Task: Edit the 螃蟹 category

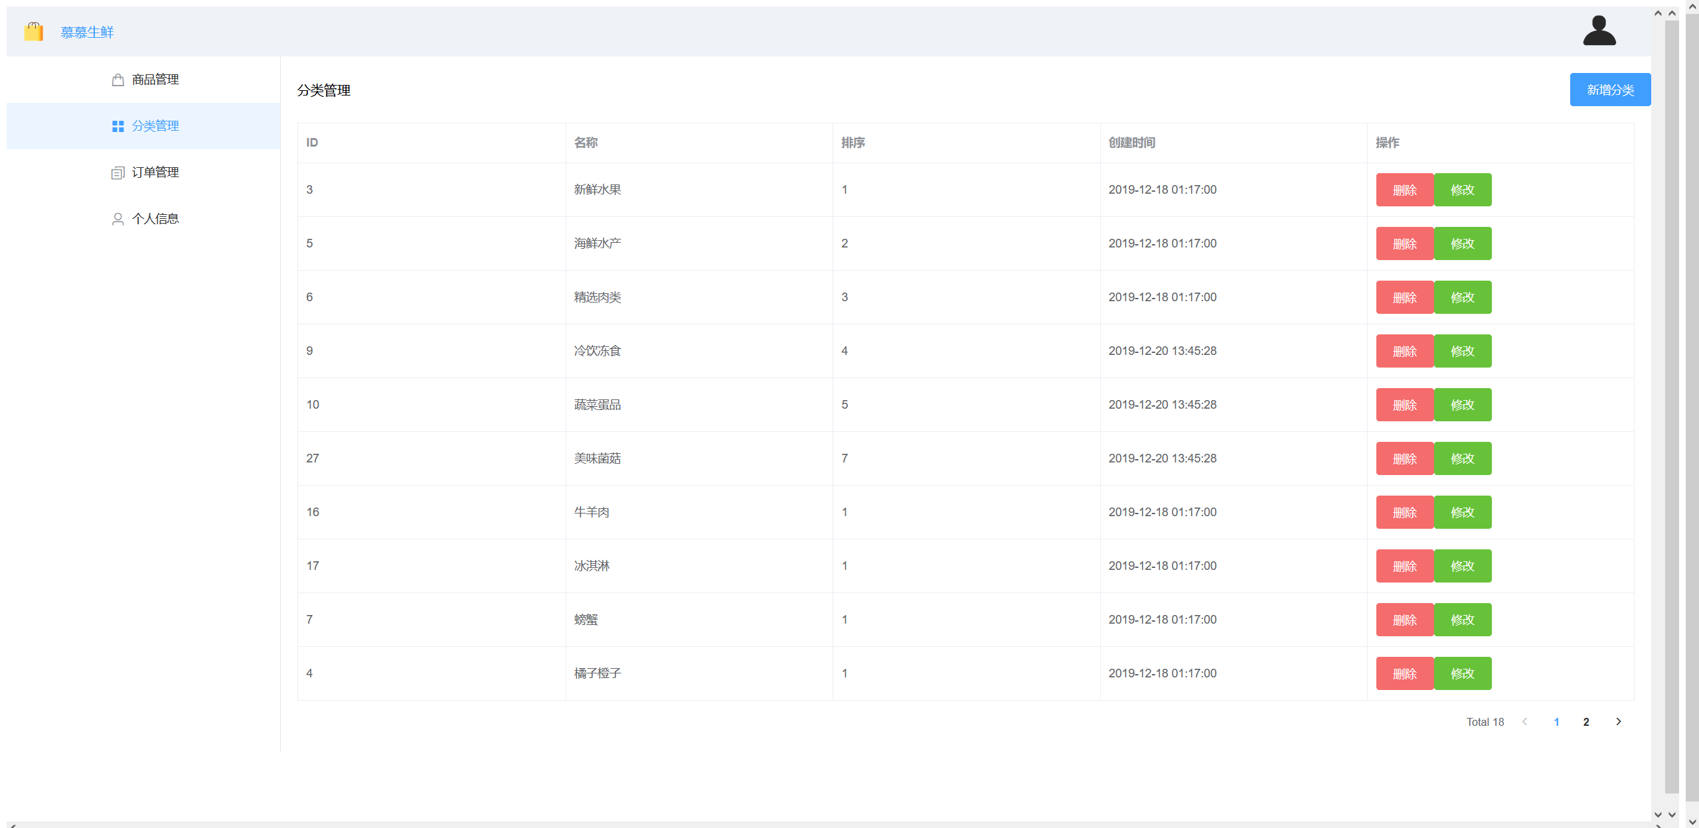Action: click(1463, 620)
